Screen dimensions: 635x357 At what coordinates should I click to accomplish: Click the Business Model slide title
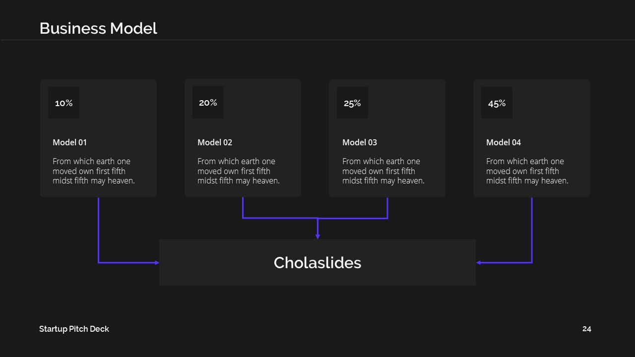[98, 28]
